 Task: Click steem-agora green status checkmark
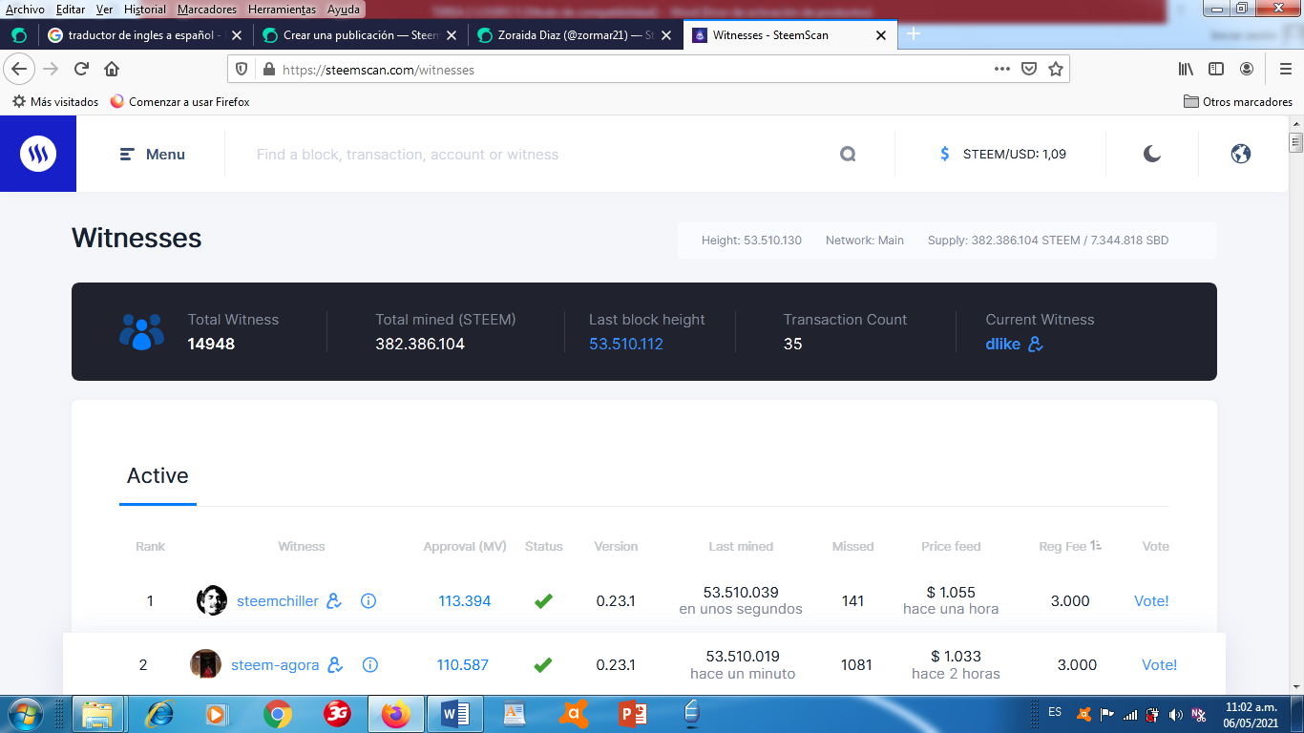tap(543, 665)
